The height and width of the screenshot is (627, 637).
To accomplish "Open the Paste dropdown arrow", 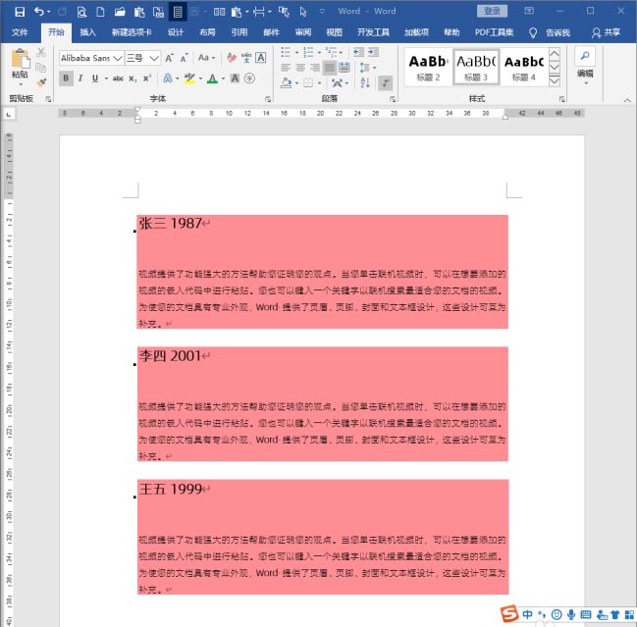I will click(21, 83).
